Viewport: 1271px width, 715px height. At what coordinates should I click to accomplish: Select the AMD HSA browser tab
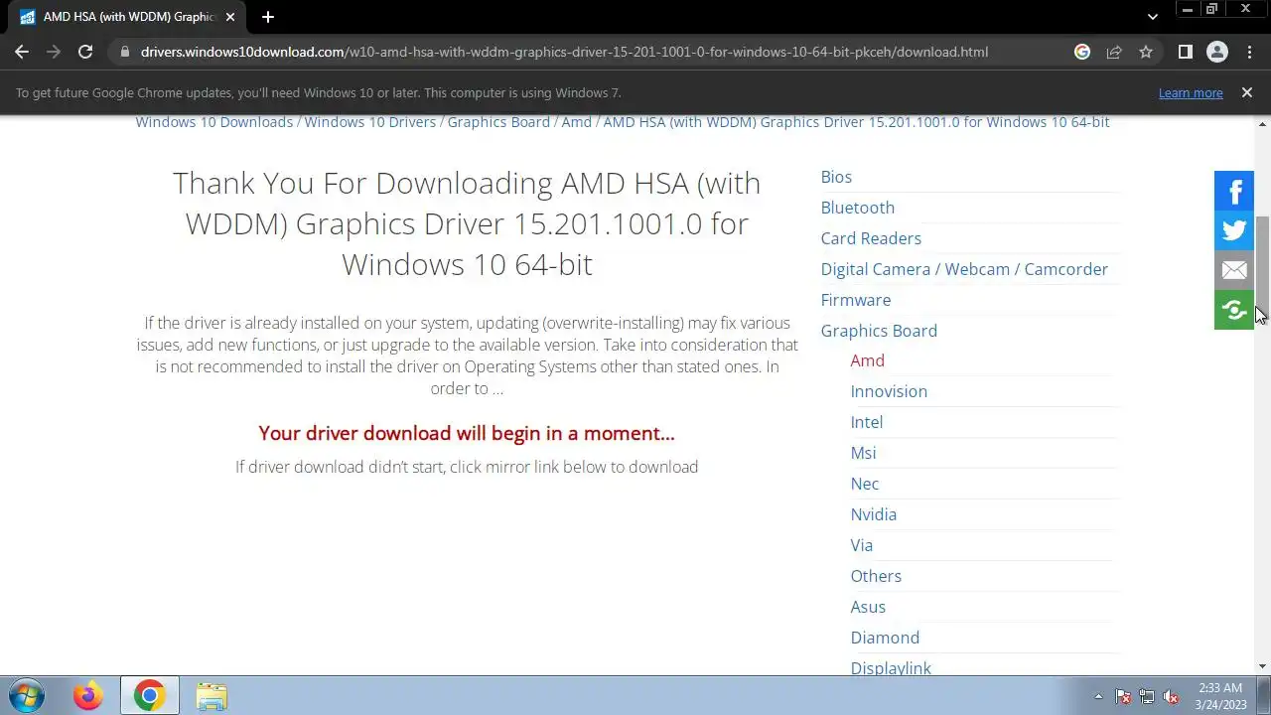[124, 17]
